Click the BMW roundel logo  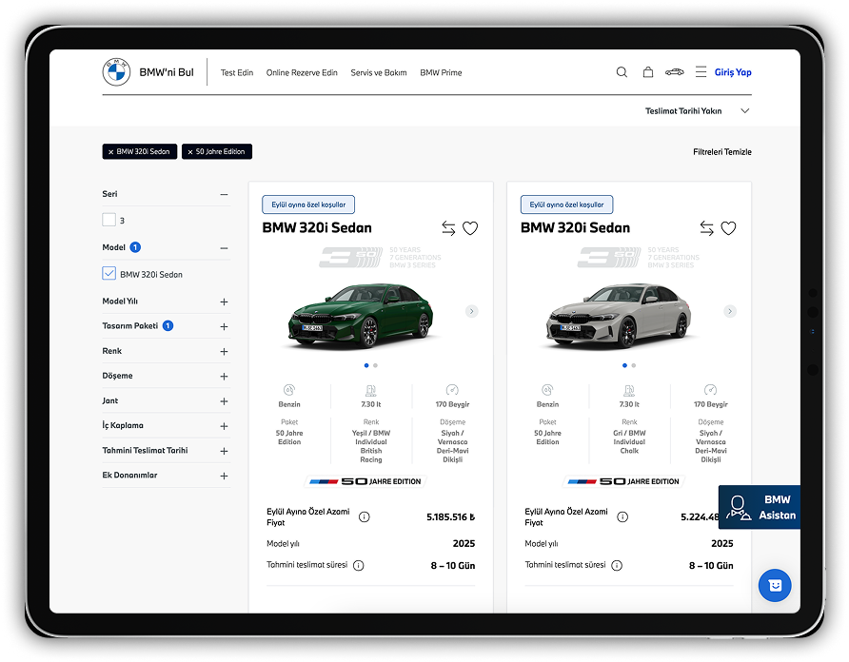pyautogui.click(x=115, y=71)
